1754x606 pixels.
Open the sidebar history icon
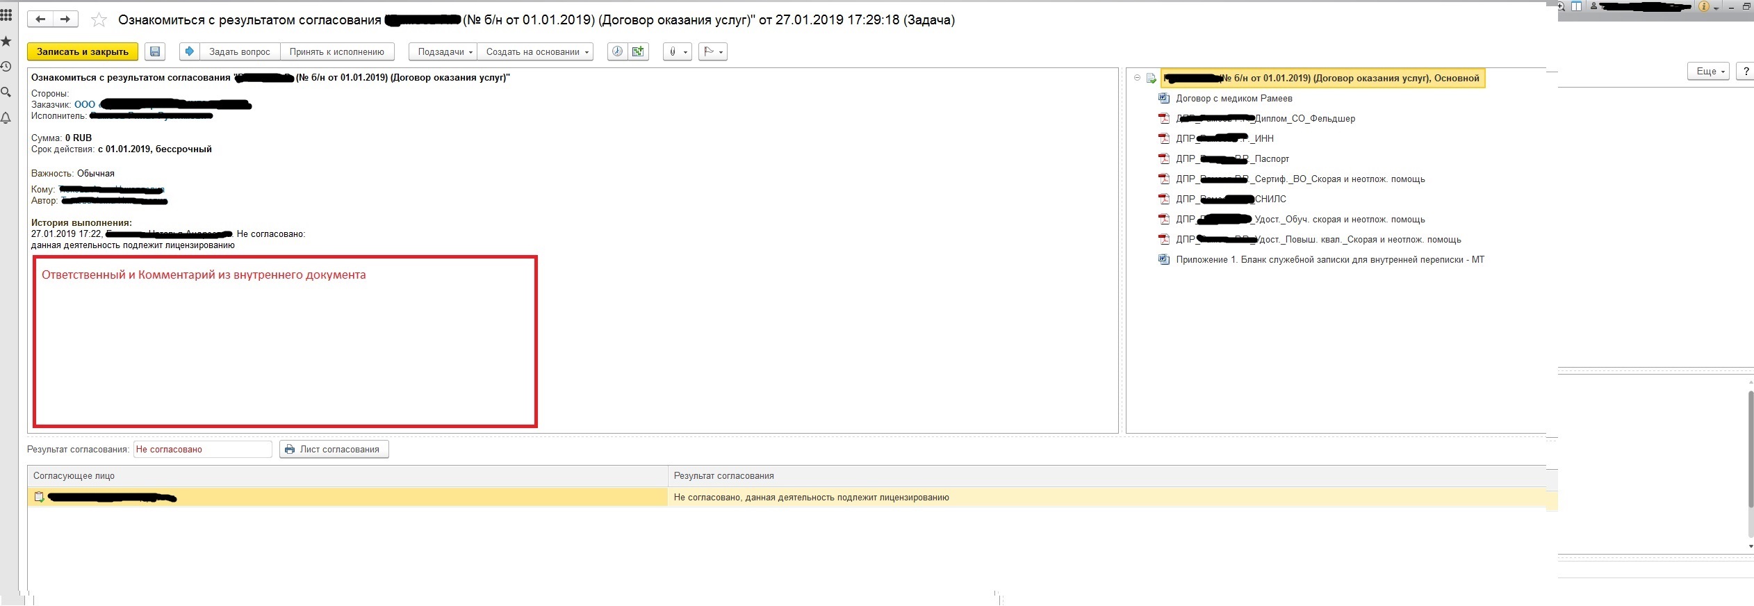pyautogui.click(x=6, y=67)
